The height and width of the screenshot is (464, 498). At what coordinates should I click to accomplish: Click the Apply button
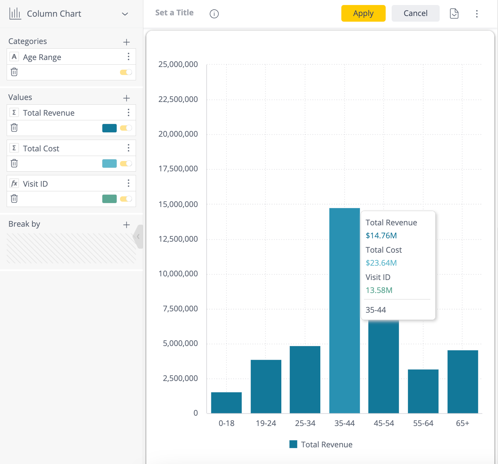click(363, 13)
